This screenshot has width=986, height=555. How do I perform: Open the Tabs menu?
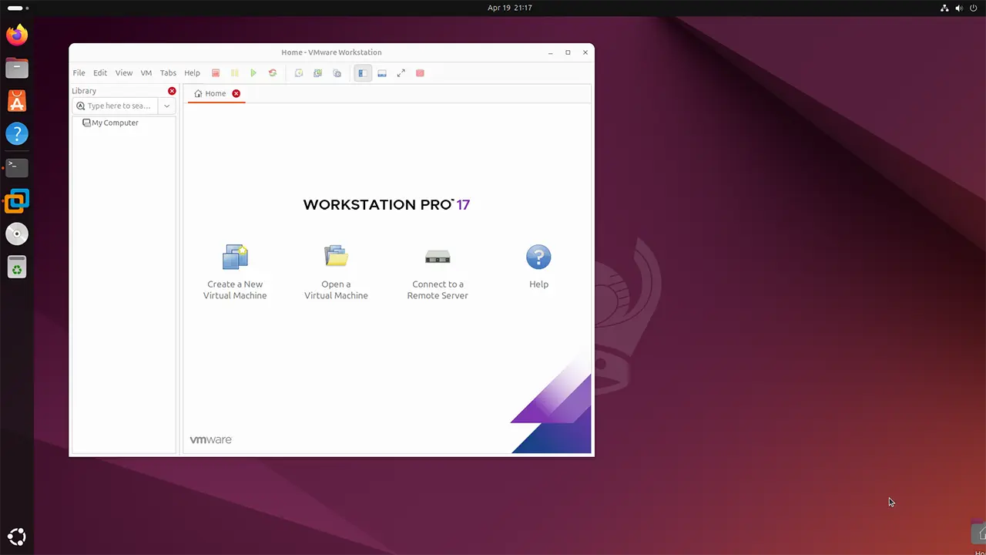(168, 73)
